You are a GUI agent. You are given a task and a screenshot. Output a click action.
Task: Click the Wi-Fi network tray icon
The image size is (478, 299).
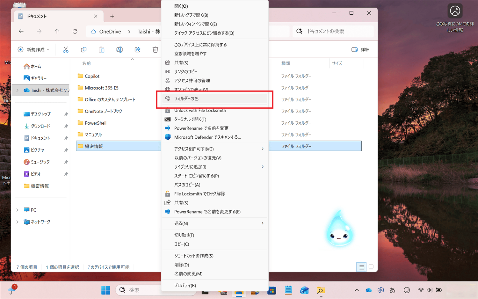click(x=421, y=290)
